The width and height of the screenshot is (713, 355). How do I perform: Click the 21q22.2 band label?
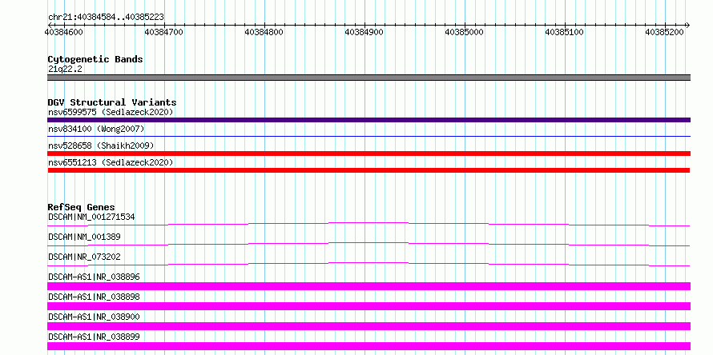click(x=65, y=69)
